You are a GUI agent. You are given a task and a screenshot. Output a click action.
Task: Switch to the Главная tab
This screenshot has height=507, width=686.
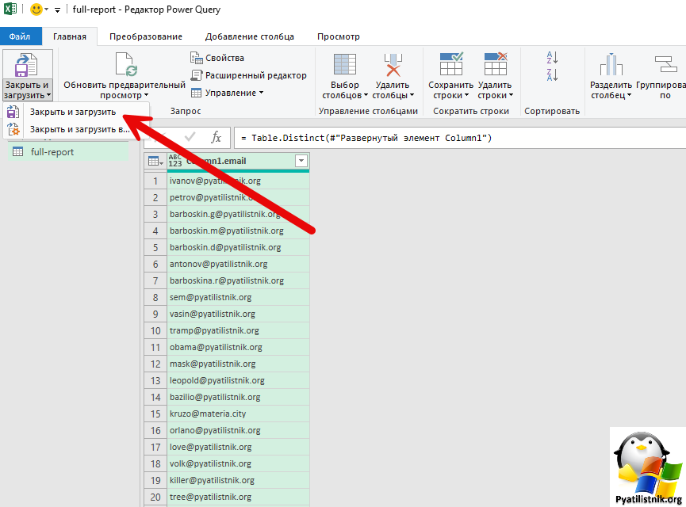(70, 36)
